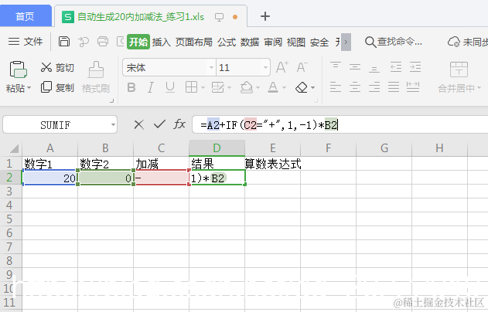Viewport: 488px width, 312px height.
Task: Click the bottom align icon
Action: (x=374, y=67)
